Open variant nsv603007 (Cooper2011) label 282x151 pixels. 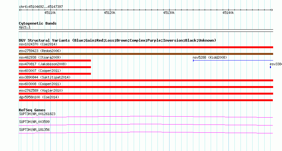[x=40, y=71]
